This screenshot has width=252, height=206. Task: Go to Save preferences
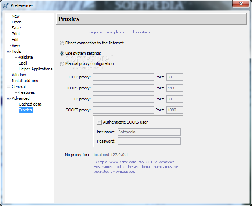[16, 28]
